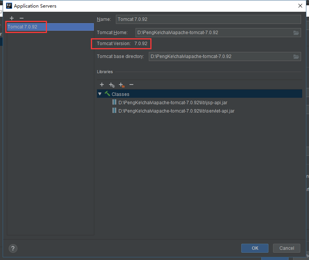Image resolution: width=309 pixels, height=260 pixels.
Task: Close the Application Servers dialog
Action: (300, 6)
